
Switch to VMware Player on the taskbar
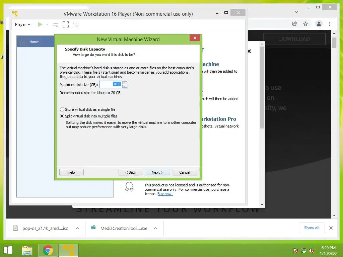coord(68,250)
